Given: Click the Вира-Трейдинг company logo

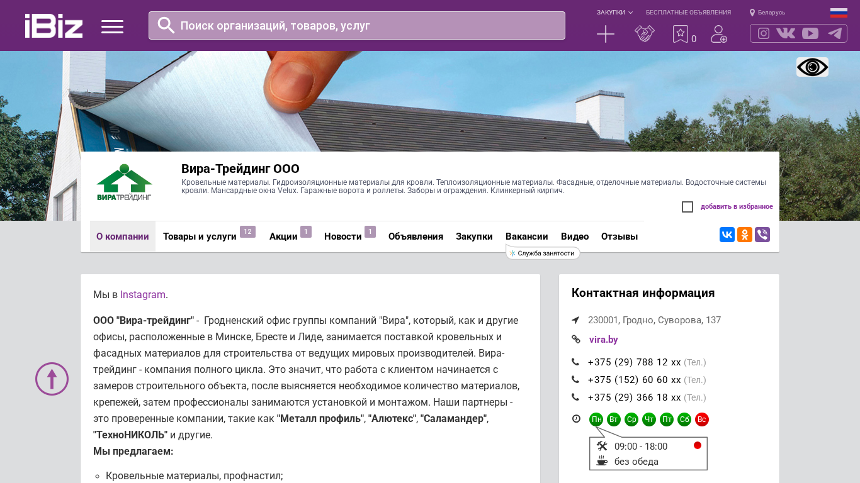Looking at the screenshot, I should click(124, 182).
